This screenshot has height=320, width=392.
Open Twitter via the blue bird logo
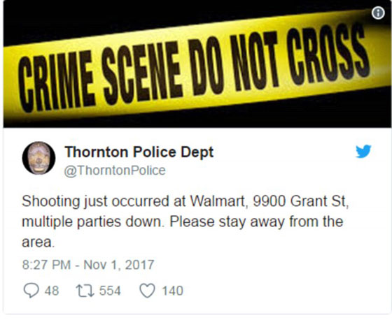coord(363,151)
